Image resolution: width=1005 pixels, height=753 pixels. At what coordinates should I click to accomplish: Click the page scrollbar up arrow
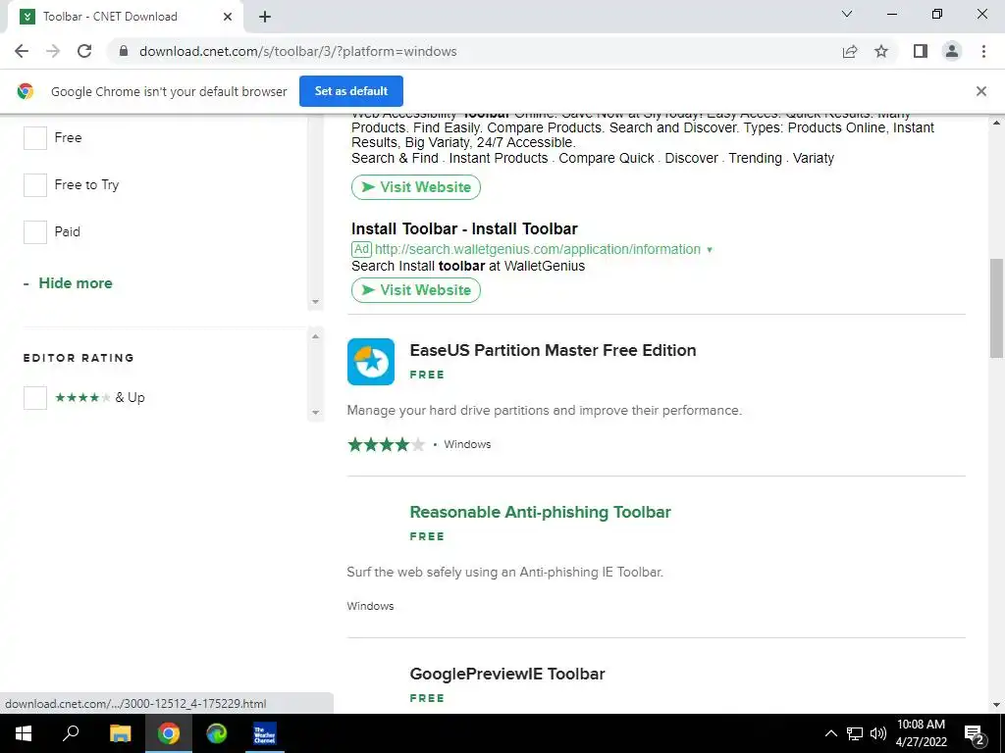coord(997,123)
